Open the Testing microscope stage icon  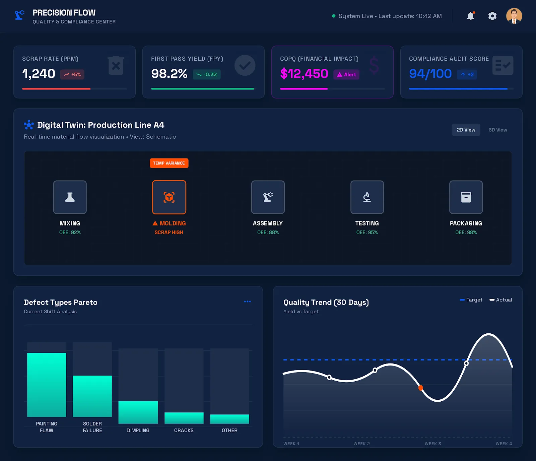coord(367,197)
